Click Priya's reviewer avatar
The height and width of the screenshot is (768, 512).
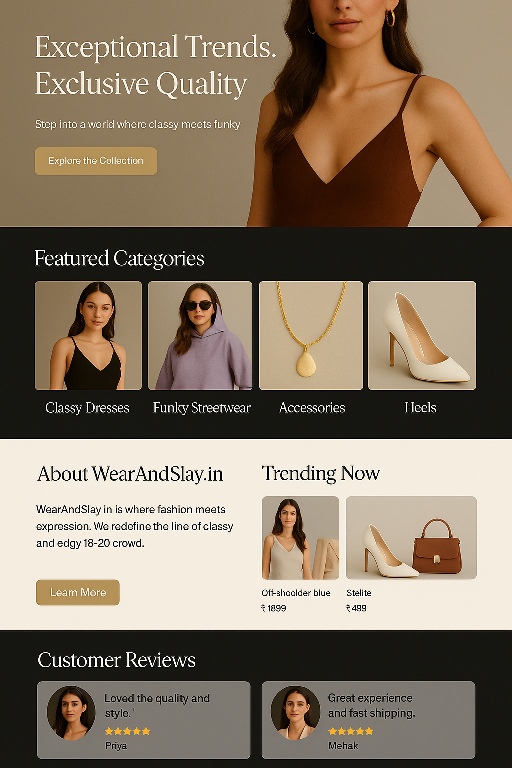71,713
